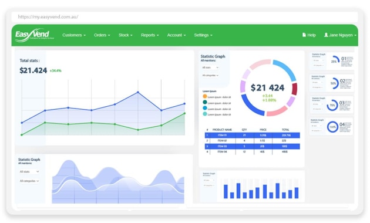Viewport: 370px width, 223px height.
Task: Click the EasyVend logo
Action: click(35, 35)
